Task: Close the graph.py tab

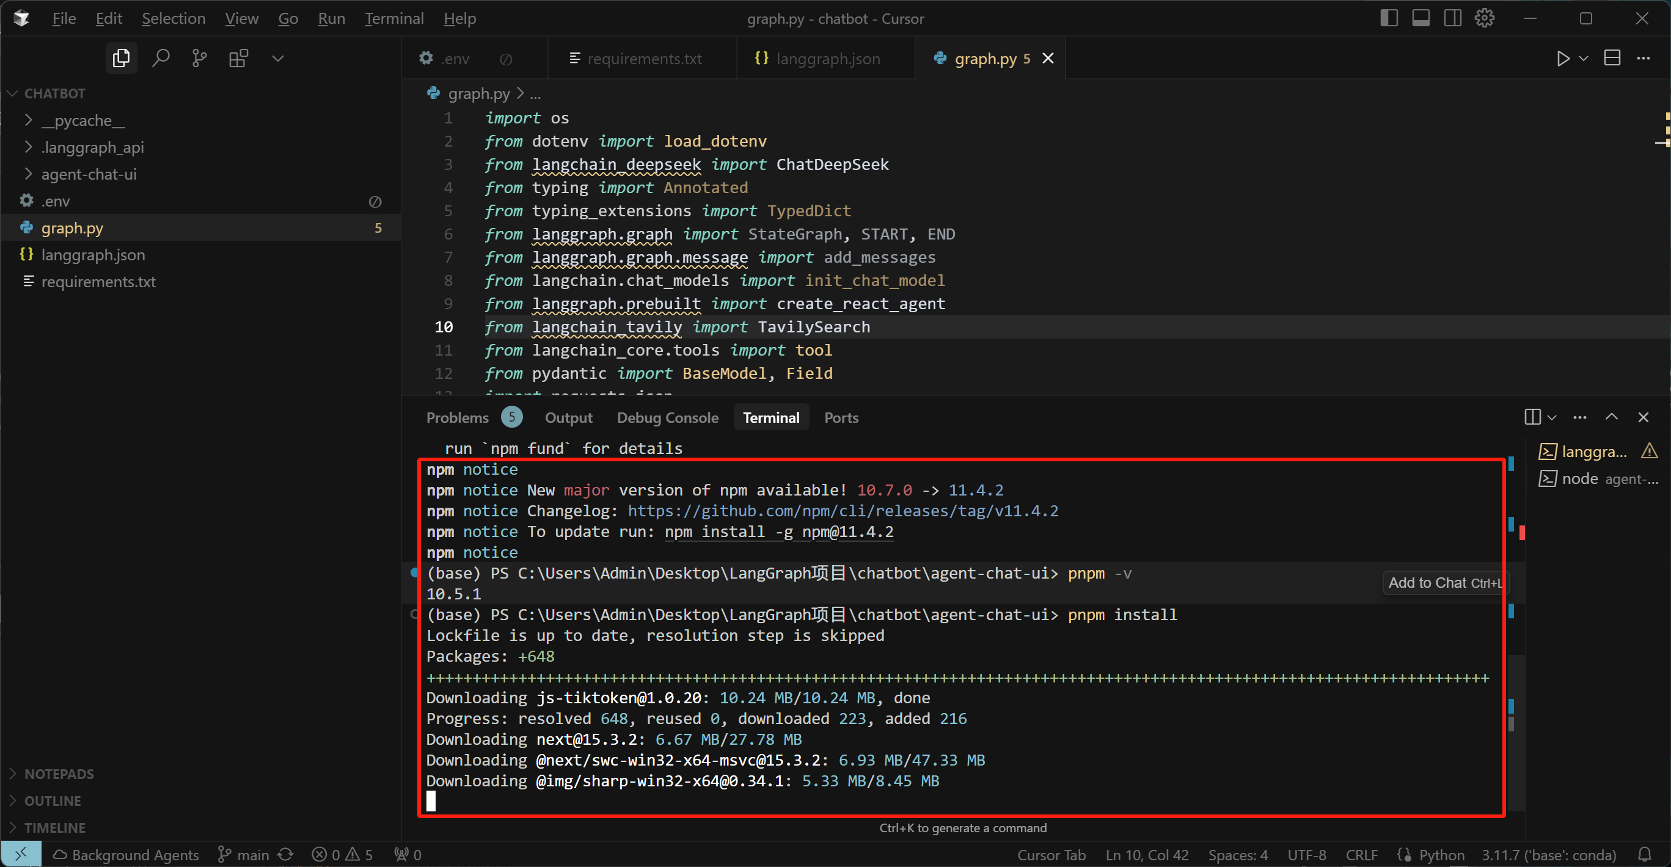Action: [1048, 59]
